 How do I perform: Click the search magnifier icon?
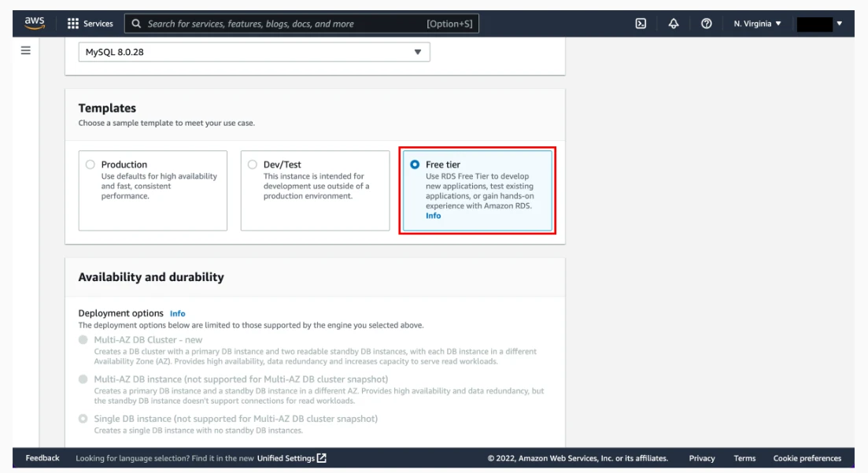pos(136,24)
